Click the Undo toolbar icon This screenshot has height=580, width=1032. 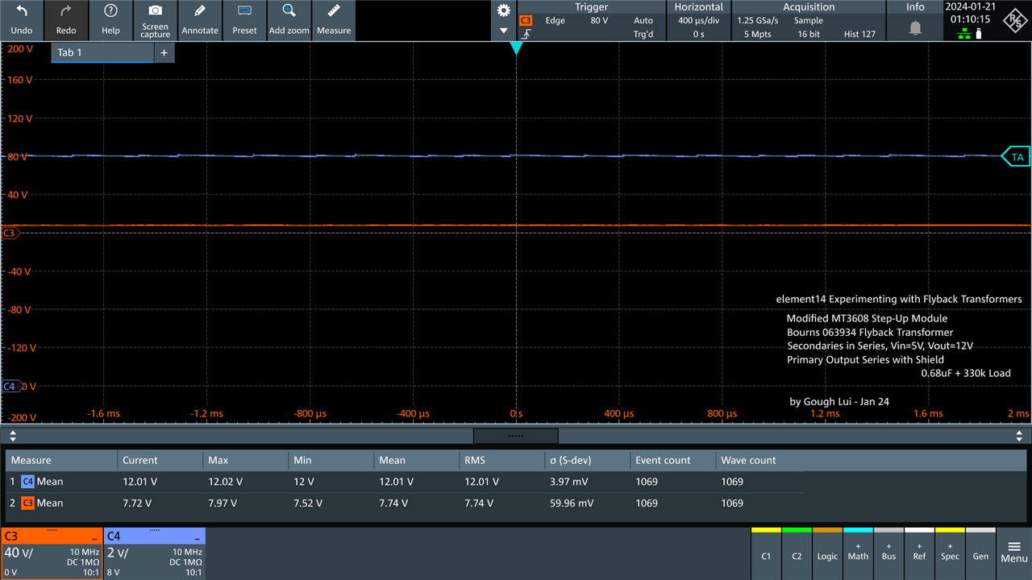pos(22,20)
